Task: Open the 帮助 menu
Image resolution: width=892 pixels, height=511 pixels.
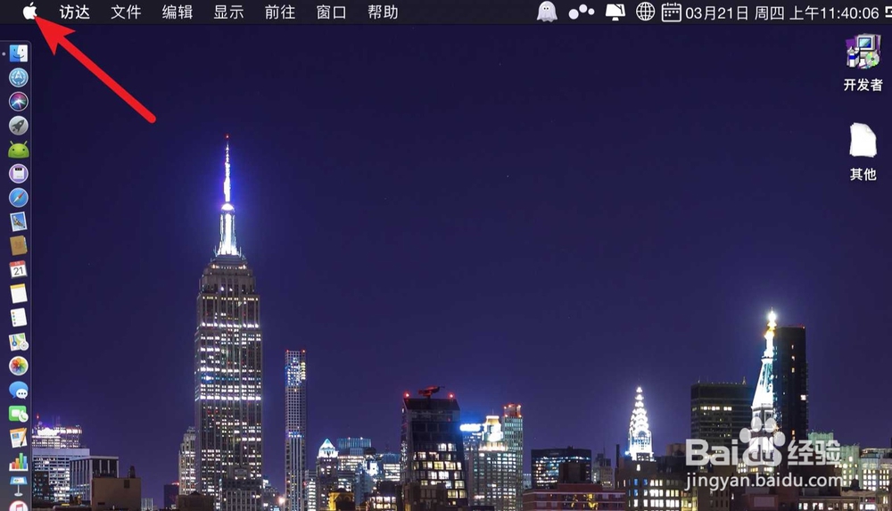Action: (x=383, y=12)
